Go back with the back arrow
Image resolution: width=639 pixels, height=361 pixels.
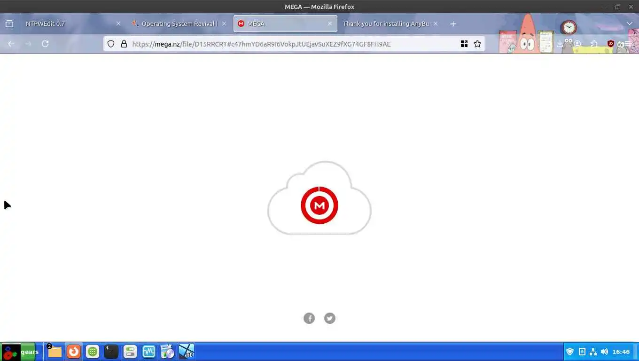(x=11, y=44)
